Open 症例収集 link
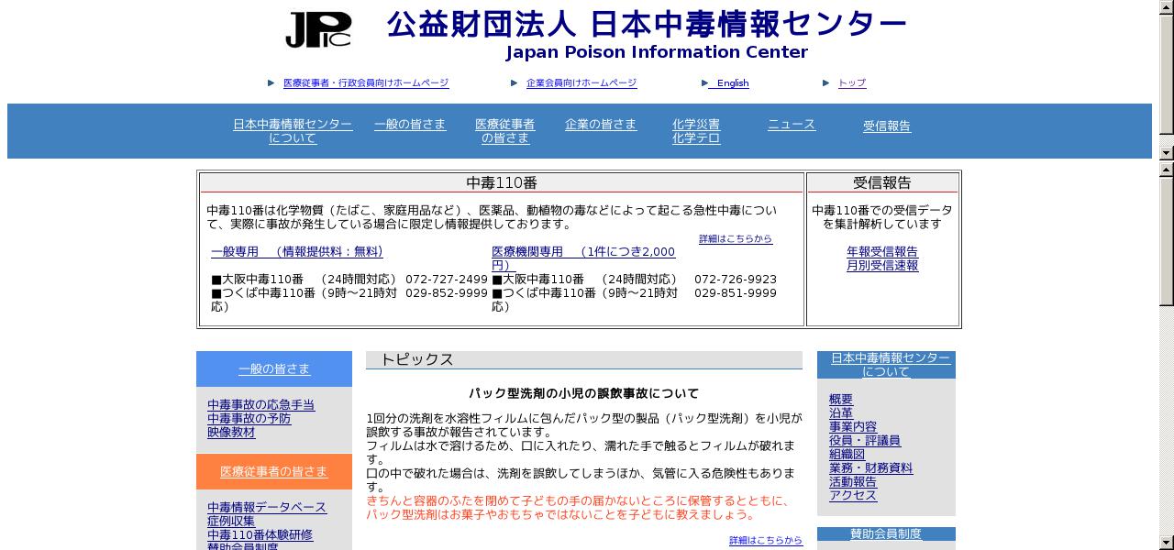 click(231, 522)
